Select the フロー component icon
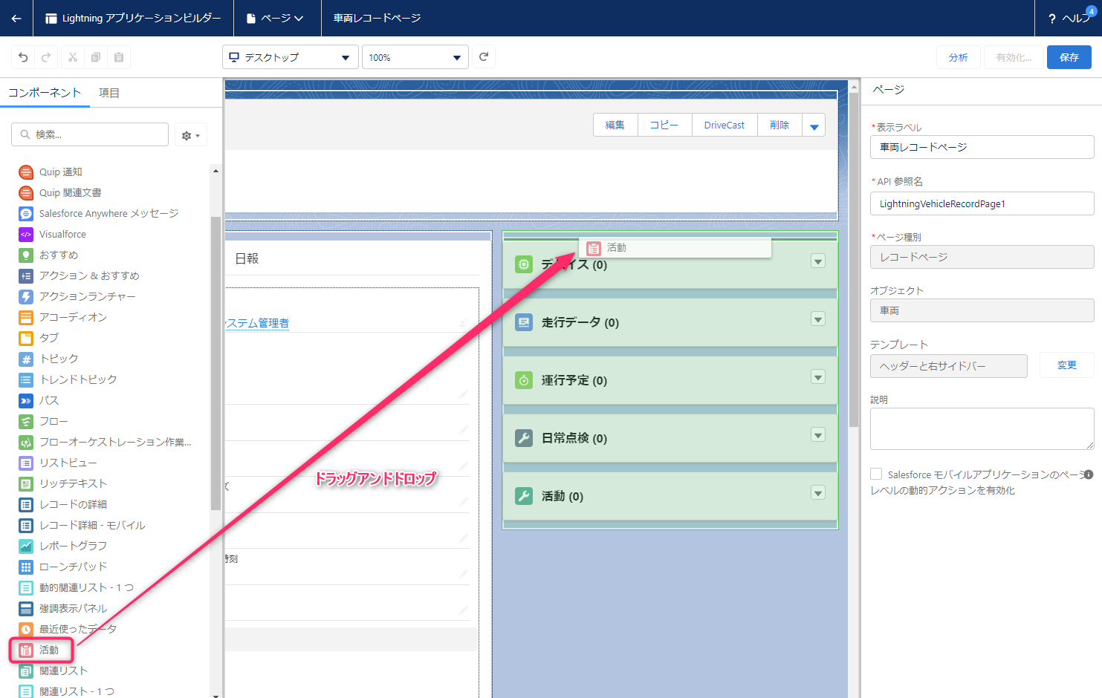 tap(26, 422)
